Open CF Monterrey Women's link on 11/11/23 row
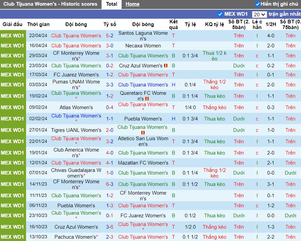 click(x=143, y=196)
